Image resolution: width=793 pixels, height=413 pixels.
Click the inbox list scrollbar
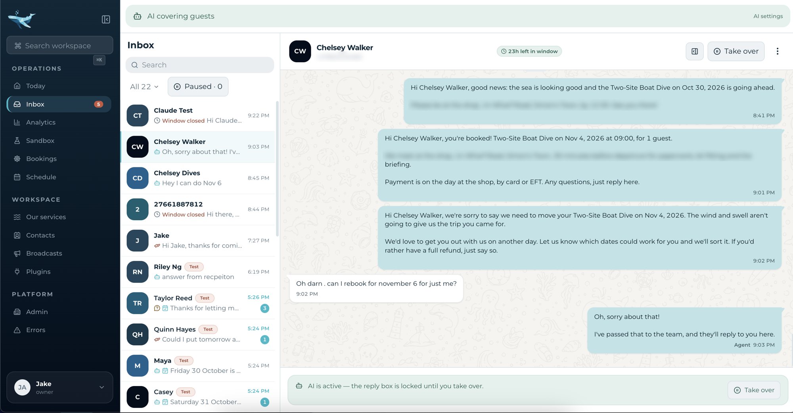(277, 169)
